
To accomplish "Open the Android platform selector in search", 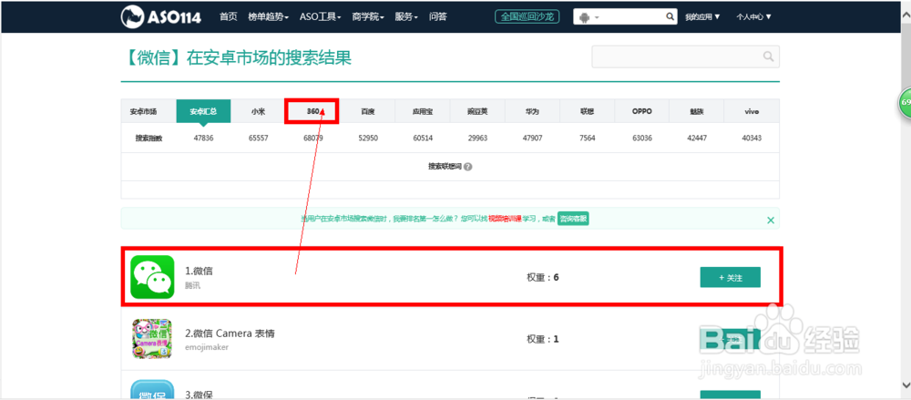I will [x=589, y=17].
